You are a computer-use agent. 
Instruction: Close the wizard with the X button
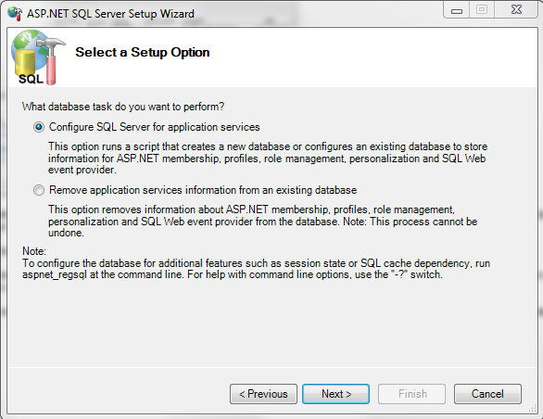coord(516,10)
